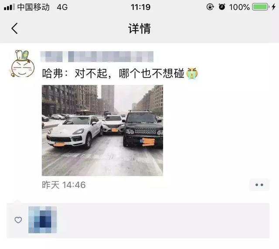Image resolution: width=279 pixels, height=249 pixels.
Task: Tap the rotation lock status icon
Action: (x=210, y=7)
